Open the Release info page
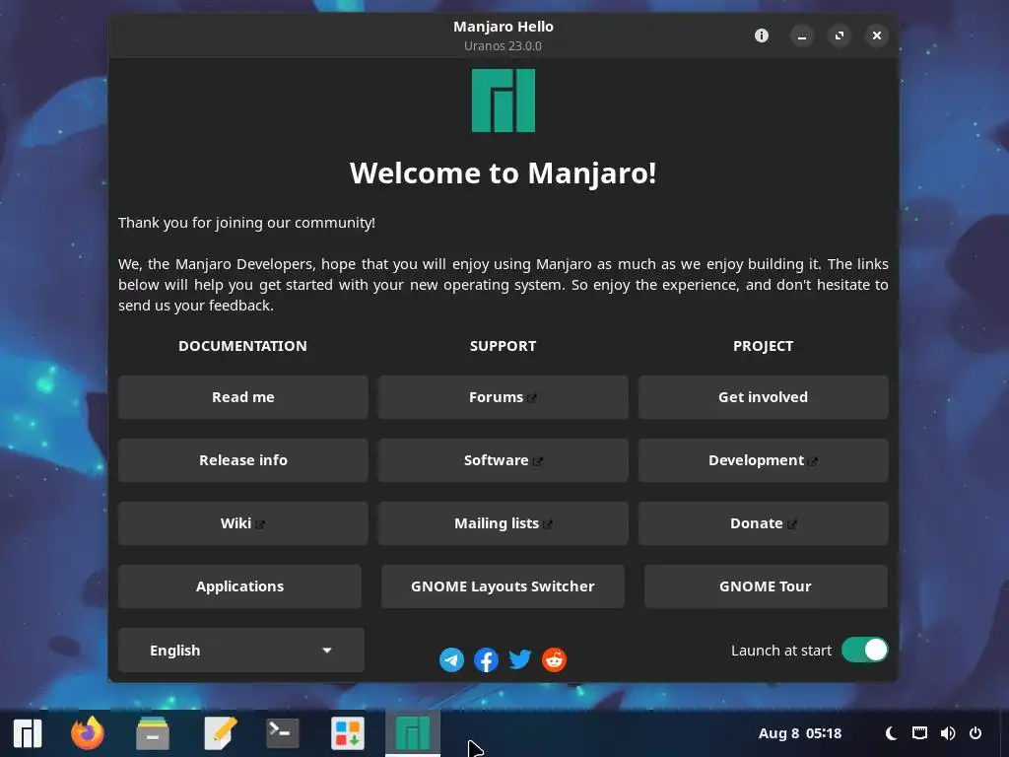This screenshot has height=757, width=1009. click(x=243, y=460)
